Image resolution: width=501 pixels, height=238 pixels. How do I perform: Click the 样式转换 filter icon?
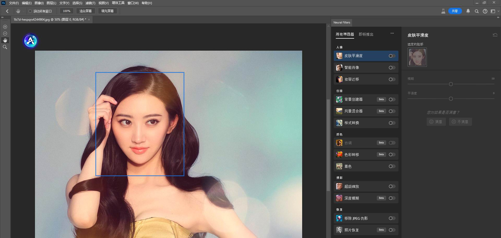[x=339, y=123]
